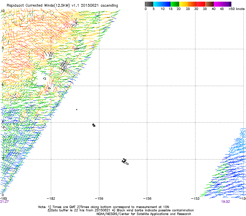Viewport: 246px width, 216px height.
Task: Click the '10' legend scale label
Action: [x=163, y=9]
